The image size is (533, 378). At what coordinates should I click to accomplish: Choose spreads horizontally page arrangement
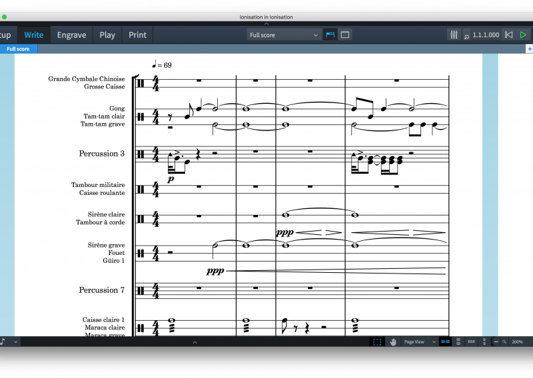[x=445, y=341]
